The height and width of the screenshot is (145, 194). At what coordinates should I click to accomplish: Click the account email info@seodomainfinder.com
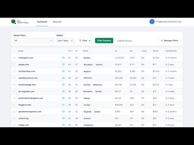tap(169, 22)
